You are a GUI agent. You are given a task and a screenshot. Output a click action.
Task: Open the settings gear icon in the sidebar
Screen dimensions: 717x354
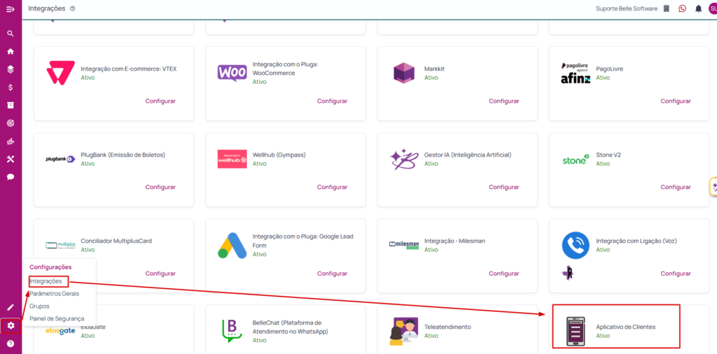click(11, 325)
